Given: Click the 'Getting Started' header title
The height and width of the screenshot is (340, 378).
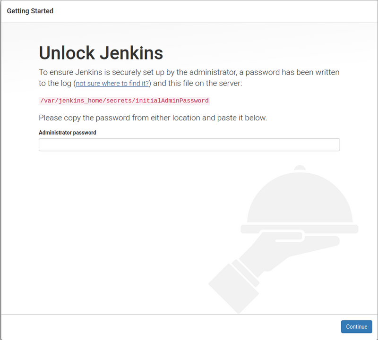Looking at the screenshot, I should click(30, 10).
